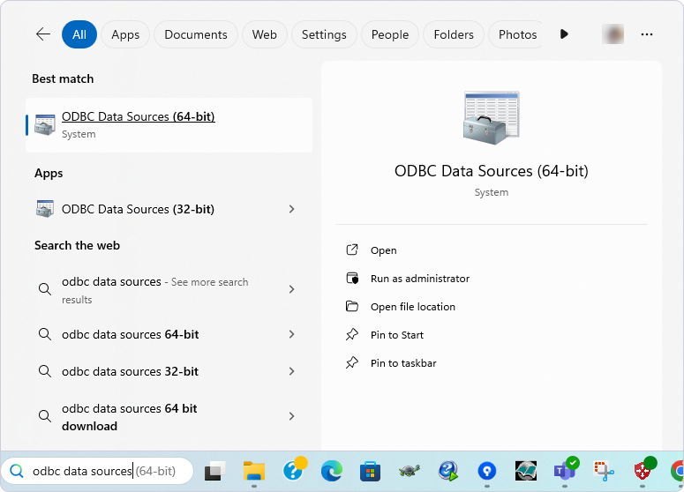Open Snipping Tool from the taskbar
Screen dimensions: 684x492
click(604, 471)
